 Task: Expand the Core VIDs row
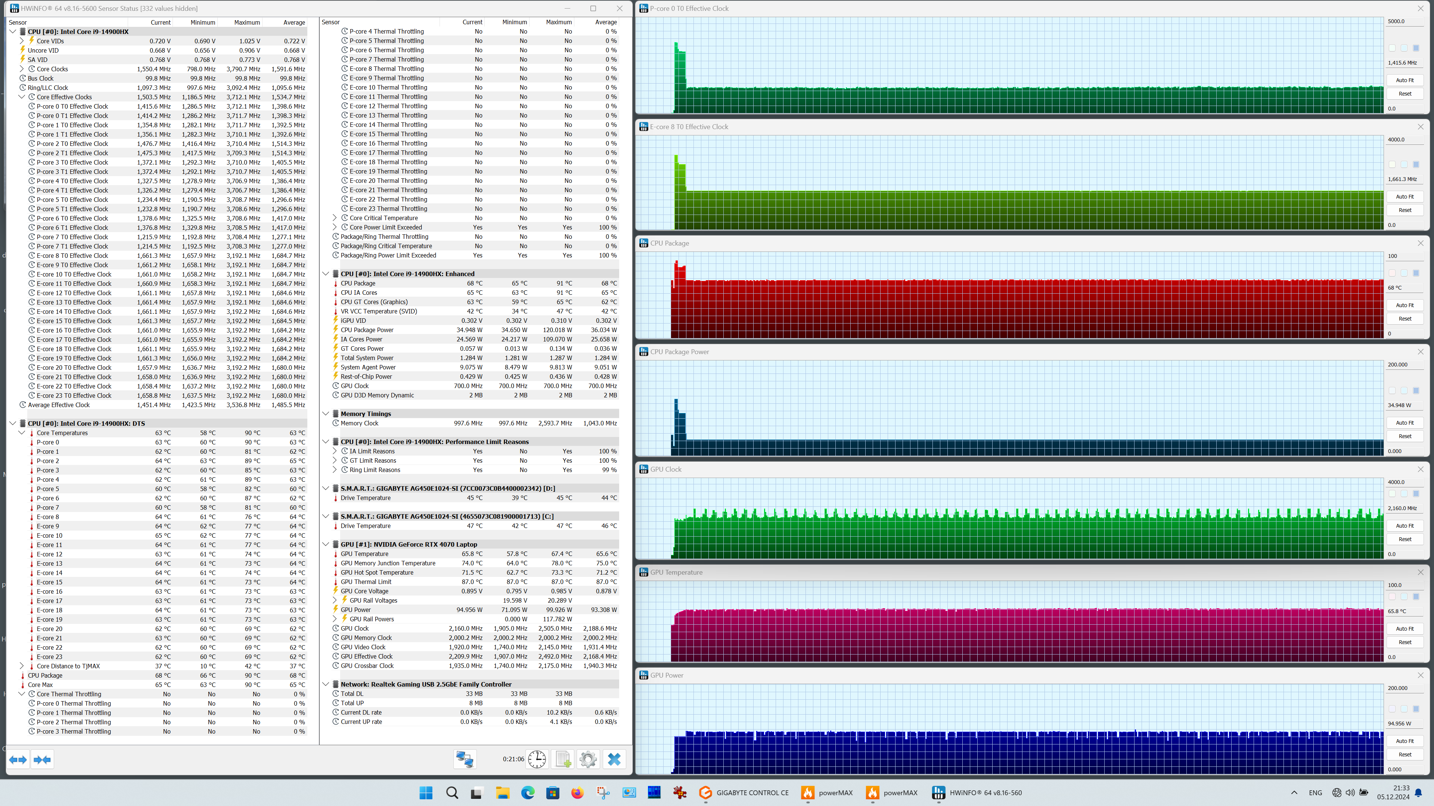[x=22, y=41]
